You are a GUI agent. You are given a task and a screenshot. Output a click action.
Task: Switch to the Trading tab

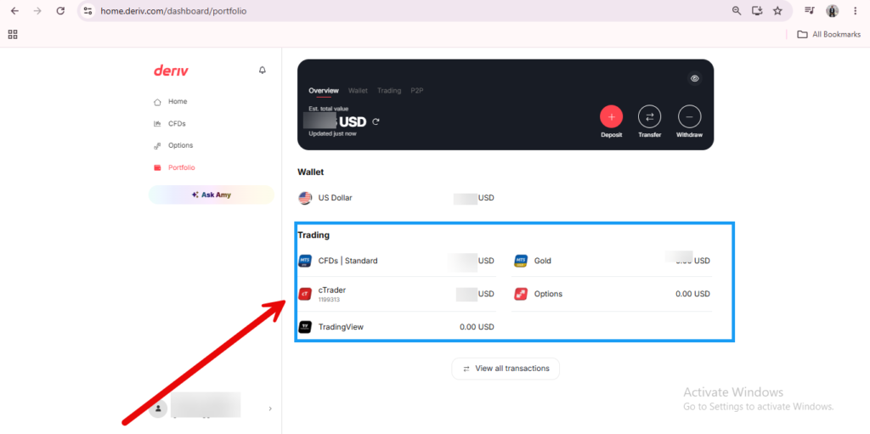coord(389,91)
